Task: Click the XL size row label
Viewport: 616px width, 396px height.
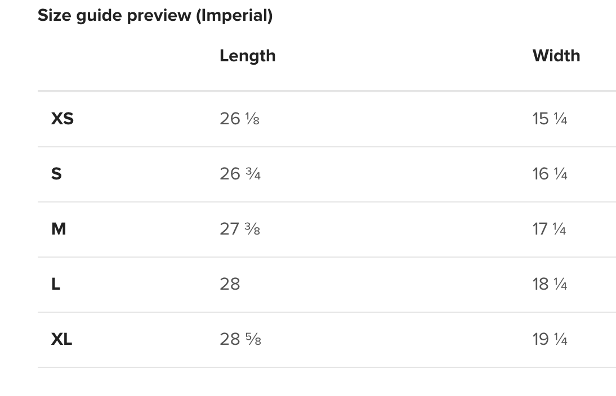Action: click(x=61, y=339)
